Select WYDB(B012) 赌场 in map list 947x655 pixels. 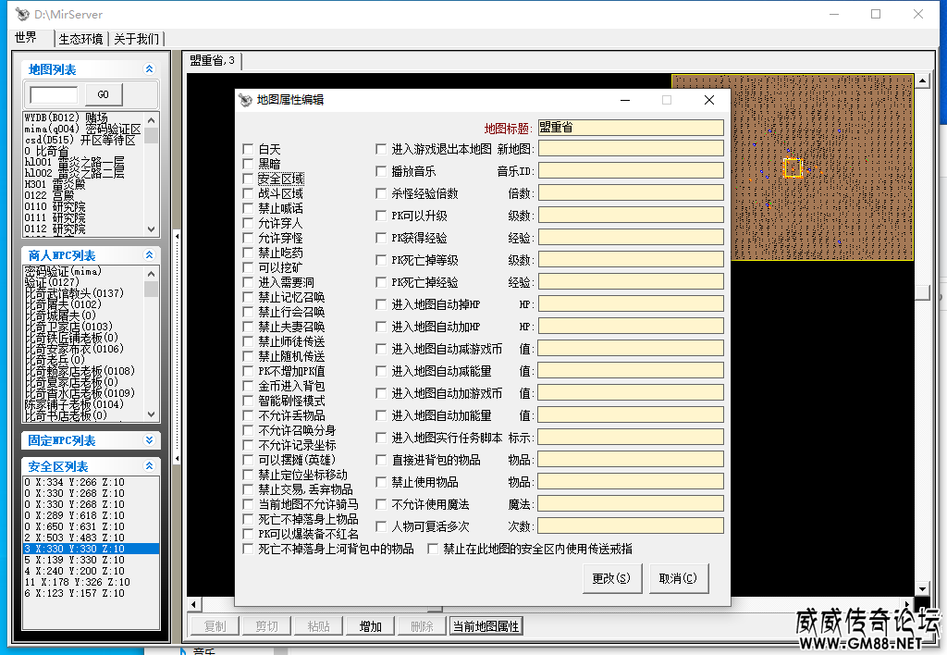coord(67,117)
